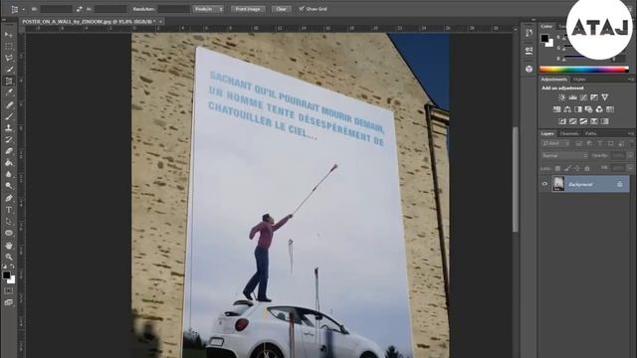Add a Black & White adjustment
The image size is (637, 358).
(x=578, y=109)
